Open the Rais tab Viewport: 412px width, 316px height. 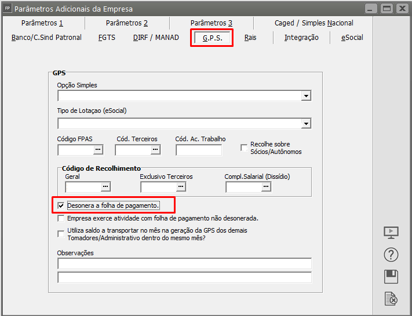click(250, 38)
